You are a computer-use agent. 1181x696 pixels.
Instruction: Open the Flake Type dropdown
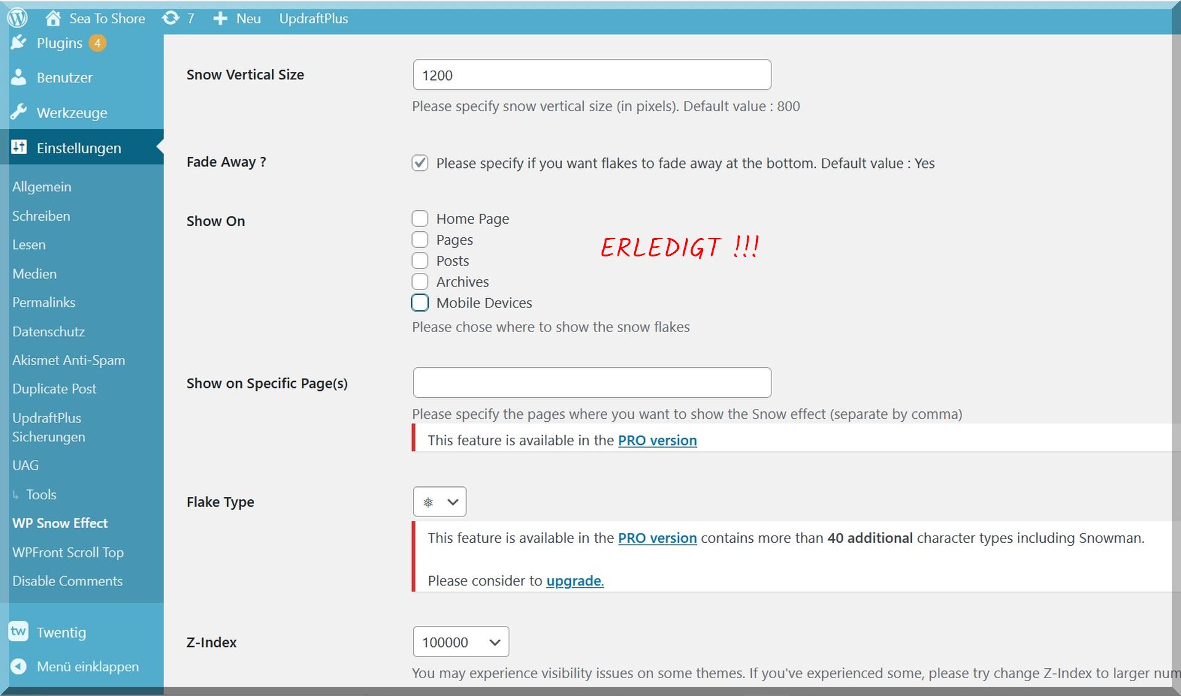point(439,502)
